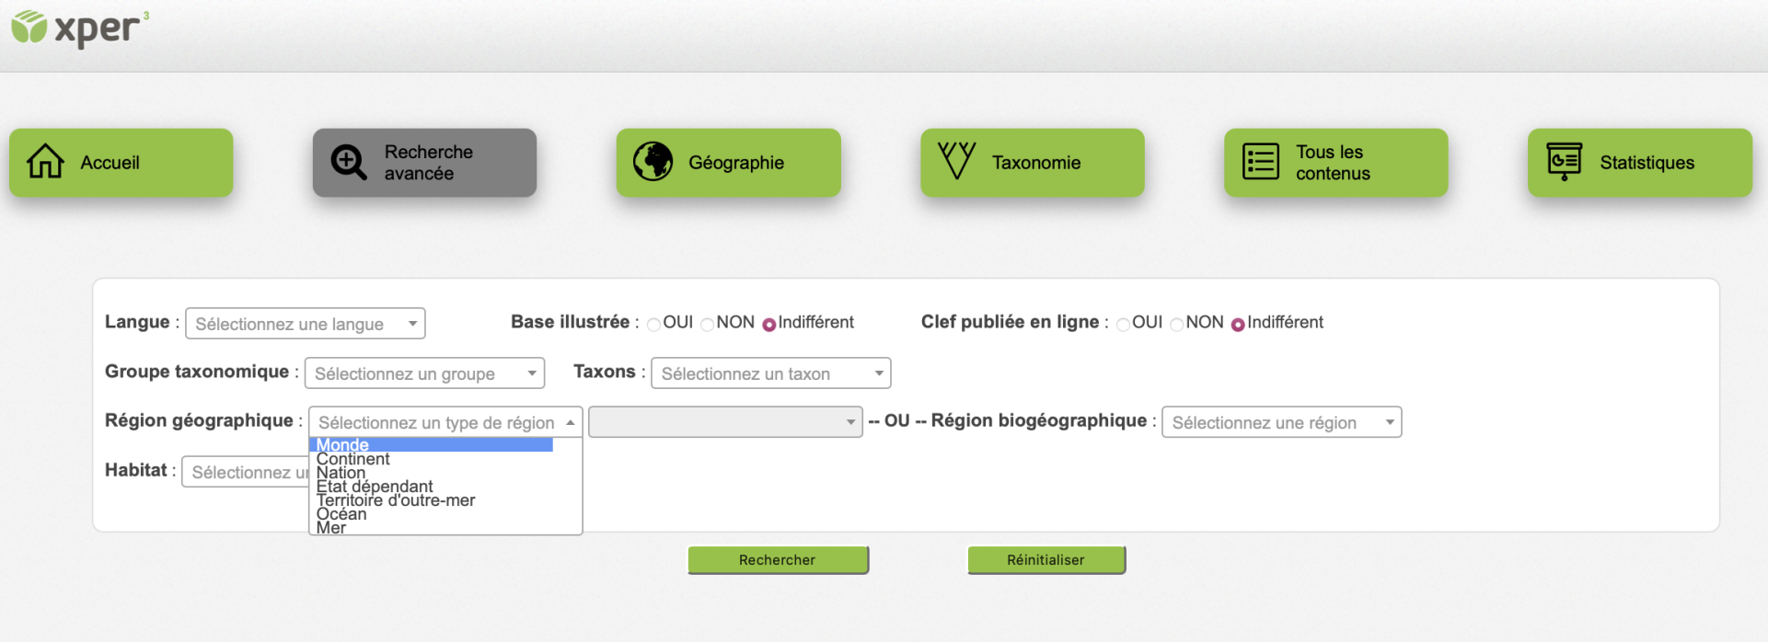Click the Statistiques presentation icon
Image resolution: width=1768 pixels, height=642 pixels.
[1564, 162]
